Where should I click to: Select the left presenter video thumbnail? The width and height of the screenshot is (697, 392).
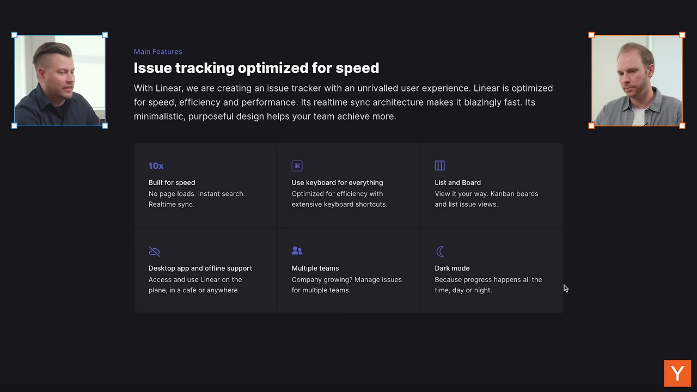(60, 81)
